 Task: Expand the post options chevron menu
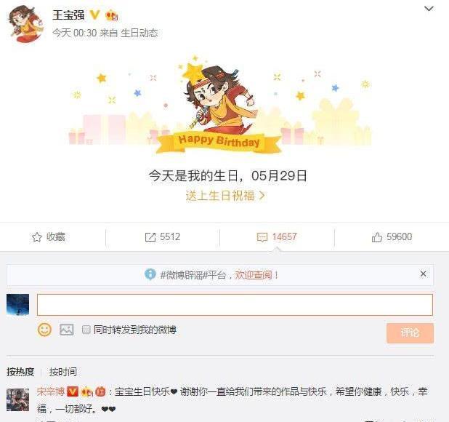point(429,9)
